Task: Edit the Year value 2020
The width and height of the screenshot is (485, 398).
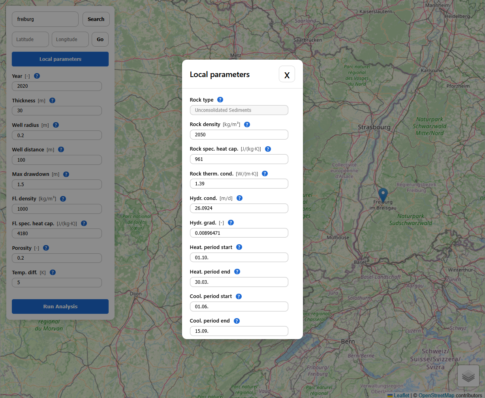Action: pos(57,86)
